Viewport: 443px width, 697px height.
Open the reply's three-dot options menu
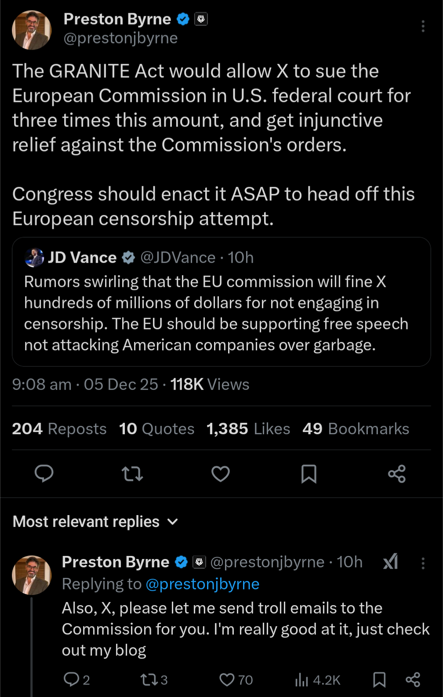tap(423, 563)
